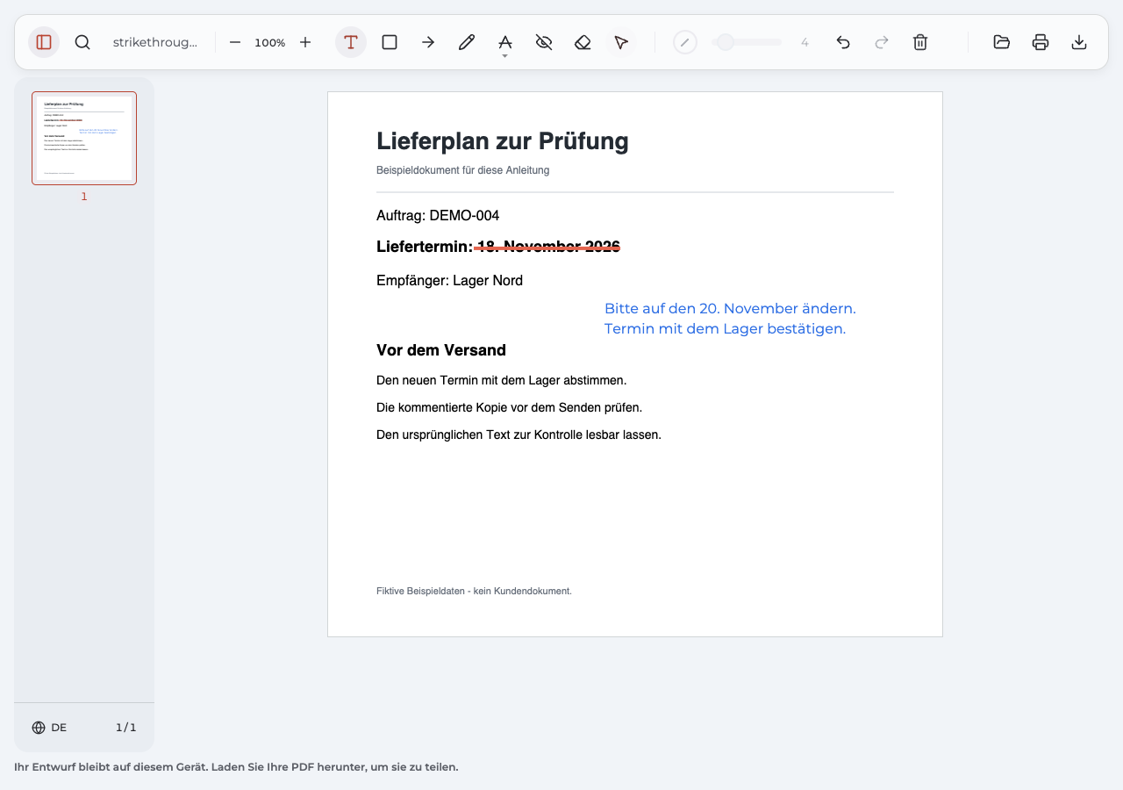
Task: Click the stroke width value 4
Action: click(805, 42)
